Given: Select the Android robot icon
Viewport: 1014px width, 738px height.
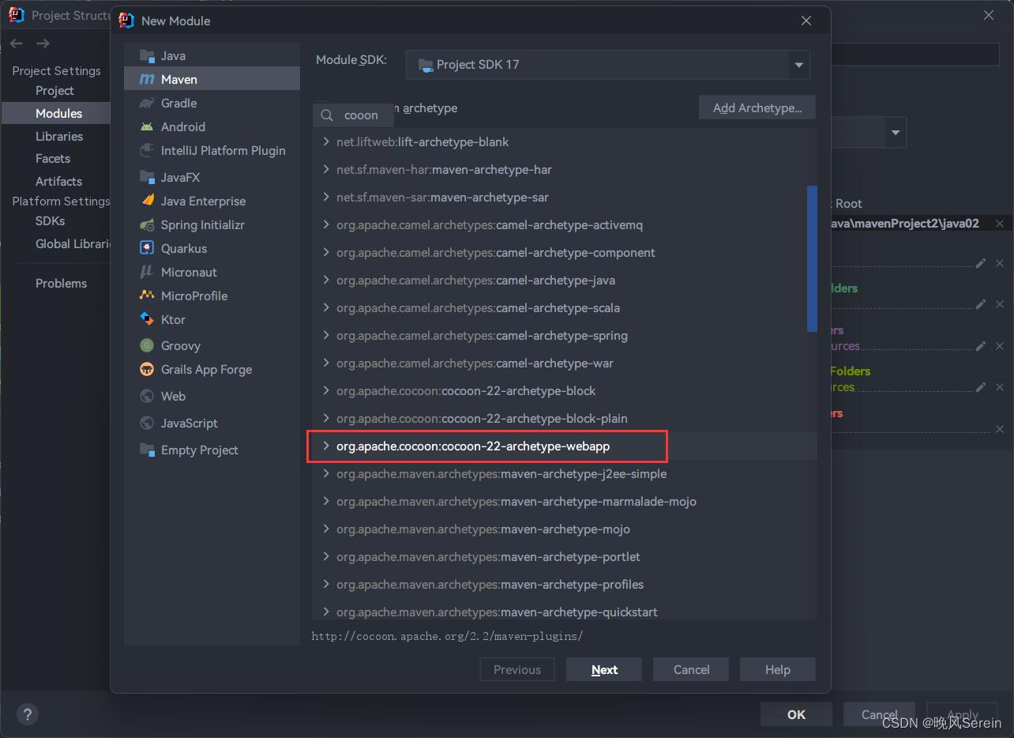Looking at the screenshot, I should (x=147, y=126).
